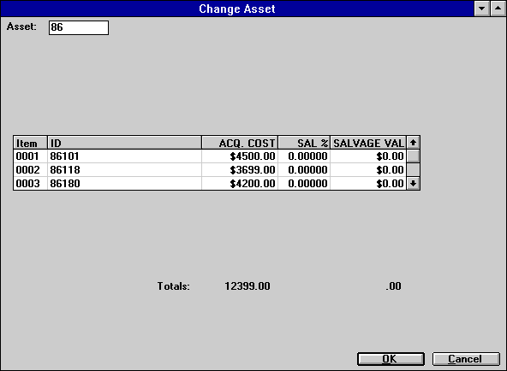
Task: Click the scrollbar thumb beside the first row
Action: (x=413, y=156)
